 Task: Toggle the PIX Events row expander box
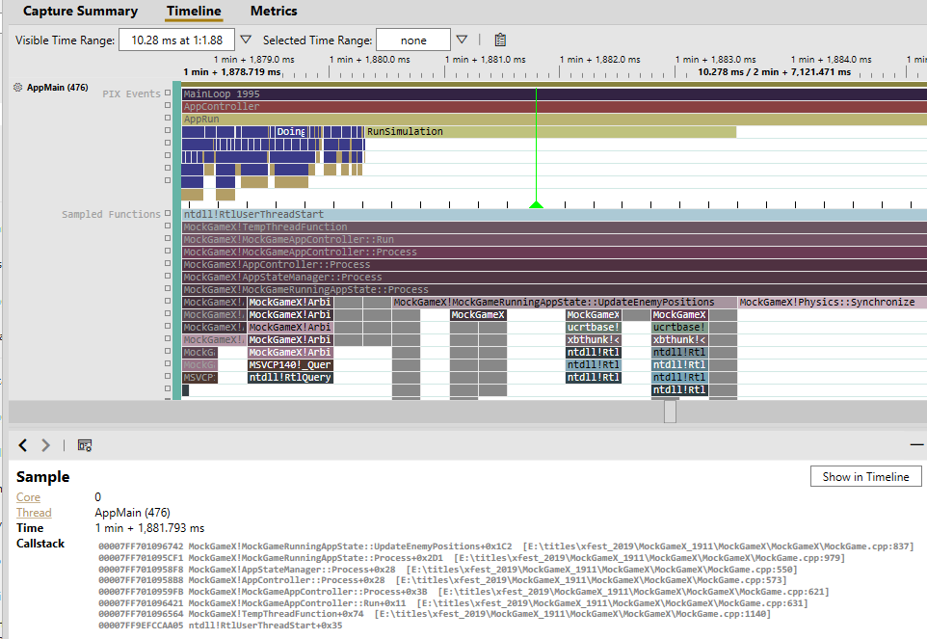coord(168,93)
